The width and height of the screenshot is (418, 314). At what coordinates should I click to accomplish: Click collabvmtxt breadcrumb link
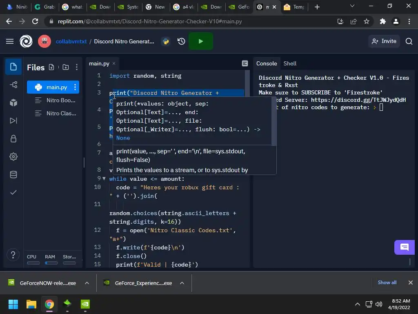[71, 41]
